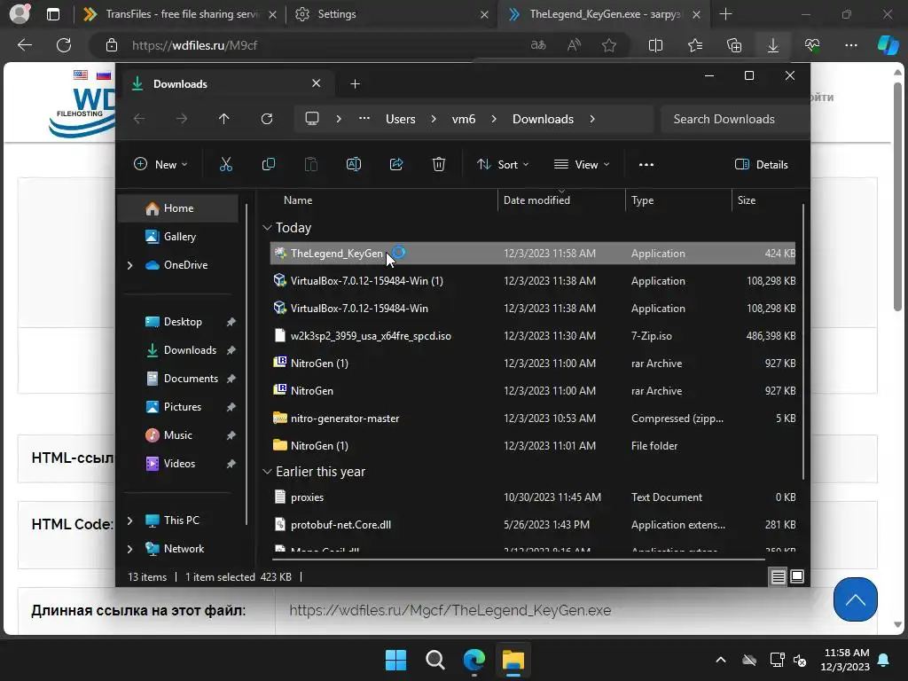The image size is (908, 681).
Task: Add page to favorites star icon in Edge
Action: click(609, 45)
